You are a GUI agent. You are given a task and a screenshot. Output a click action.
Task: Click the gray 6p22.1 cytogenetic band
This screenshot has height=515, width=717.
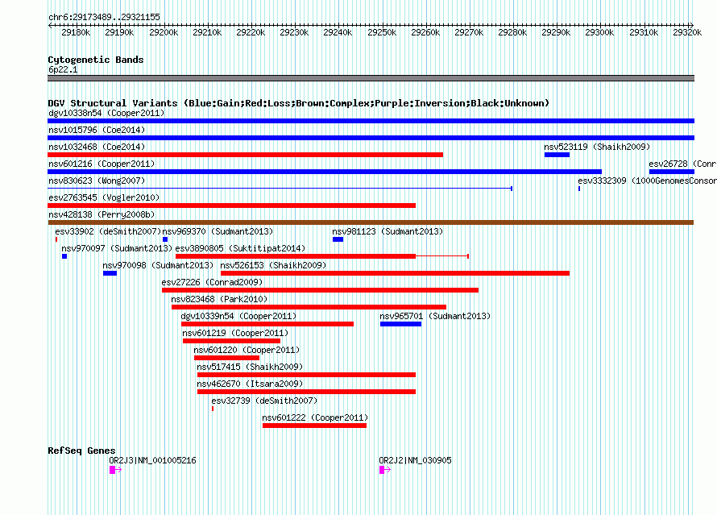pyautogui.click(x=371, y=78)
